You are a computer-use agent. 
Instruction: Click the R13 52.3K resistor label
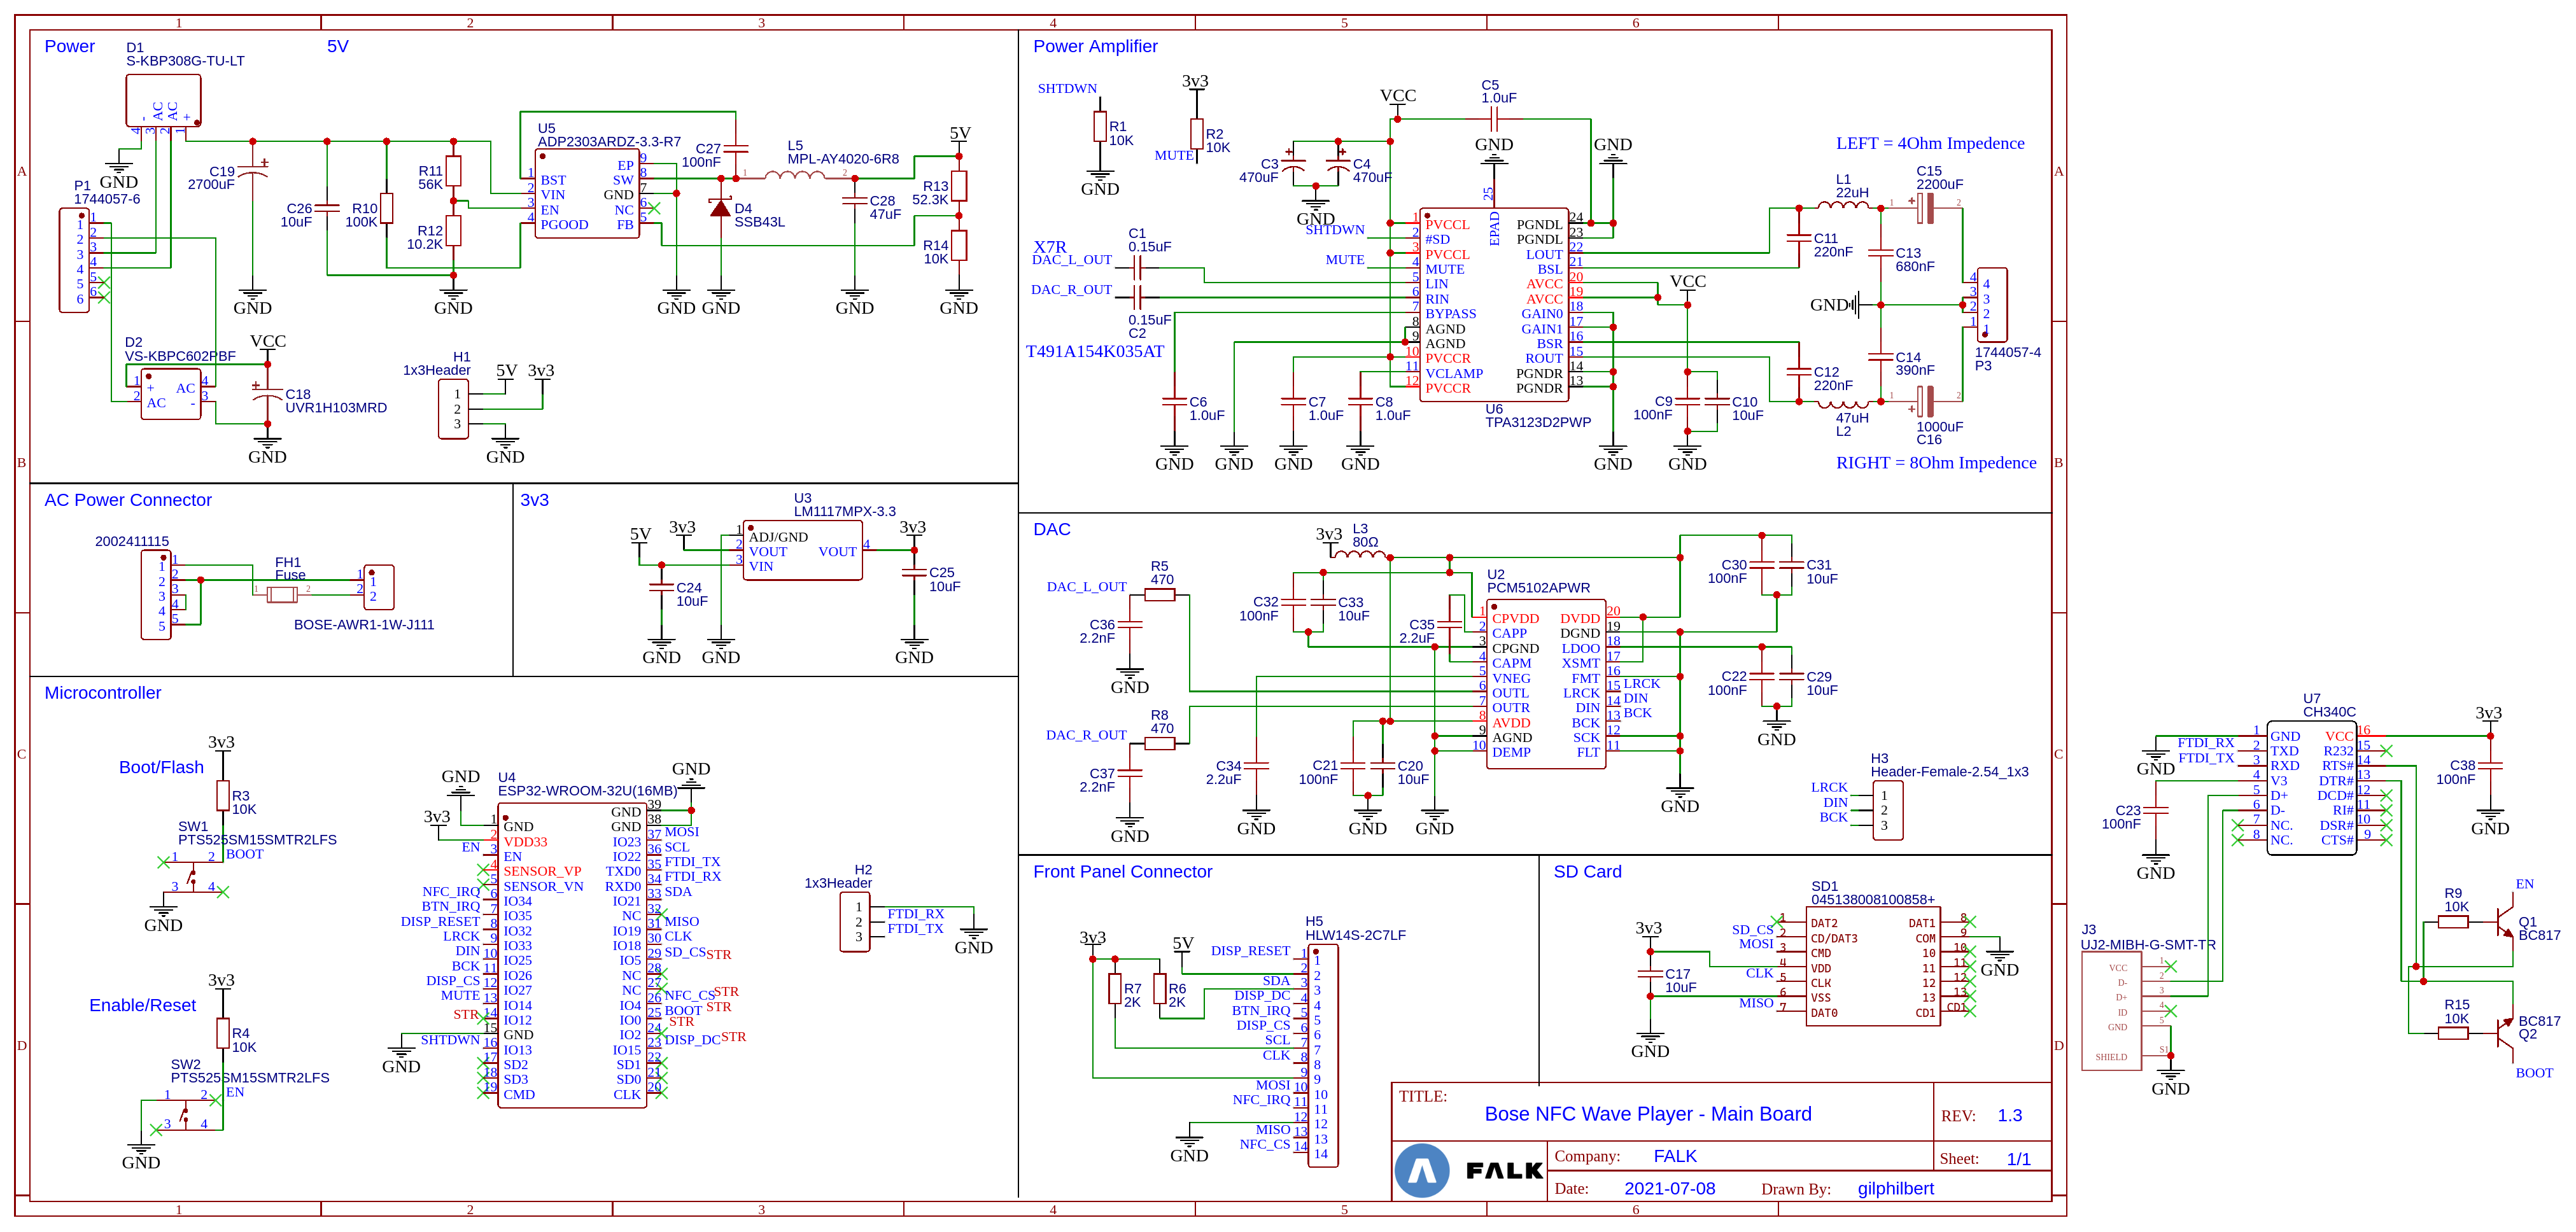coord(930,193)
